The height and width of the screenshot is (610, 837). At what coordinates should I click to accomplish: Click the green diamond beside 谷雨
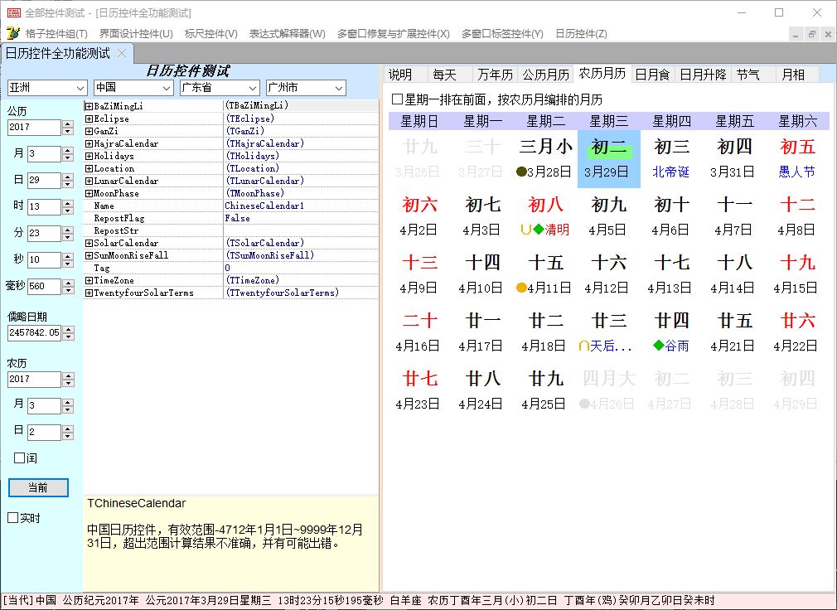click(658, 346)
